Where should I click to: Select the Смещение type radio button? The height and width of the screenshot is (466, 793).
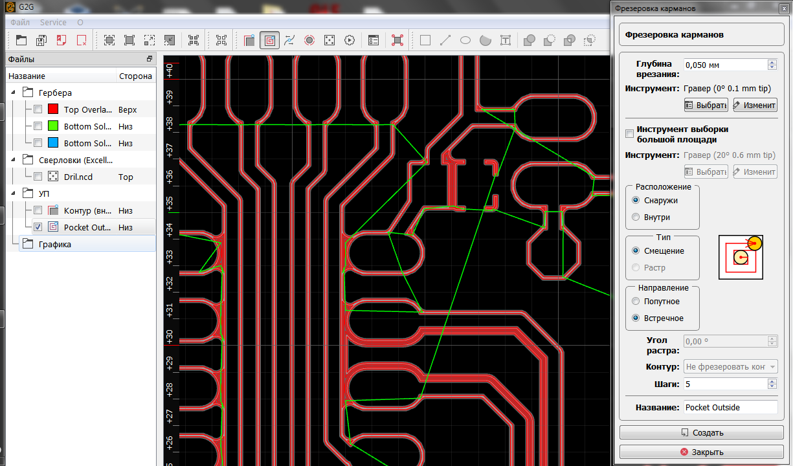(x=636, y=251)
